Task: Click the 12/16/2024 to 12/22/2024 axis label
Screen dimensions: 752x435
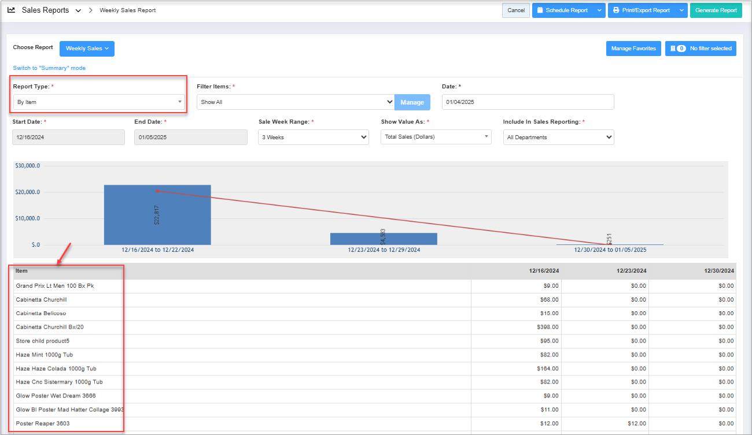Action: [157, 250]
